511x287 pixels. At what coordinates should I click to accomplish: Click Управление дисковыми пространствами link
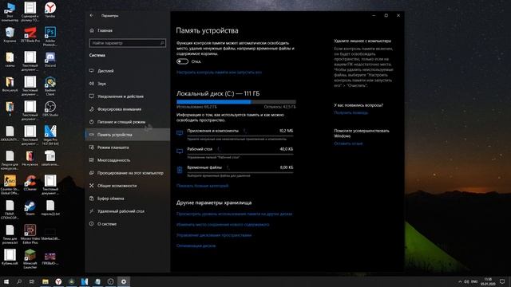click(214, 235)
